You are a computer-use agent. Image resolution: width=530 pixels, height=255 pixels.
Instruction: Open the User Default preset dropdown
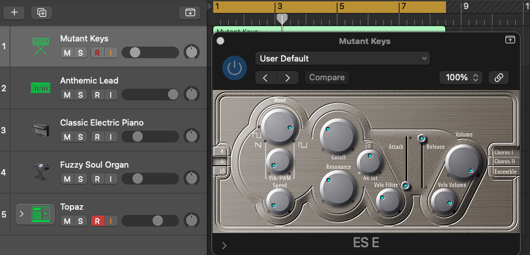click(343, 59)
